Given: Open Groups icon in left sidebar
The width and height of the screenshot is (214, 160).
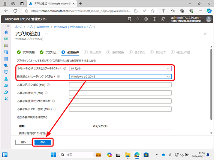Looking at the screenshot, I should (6, 85).
